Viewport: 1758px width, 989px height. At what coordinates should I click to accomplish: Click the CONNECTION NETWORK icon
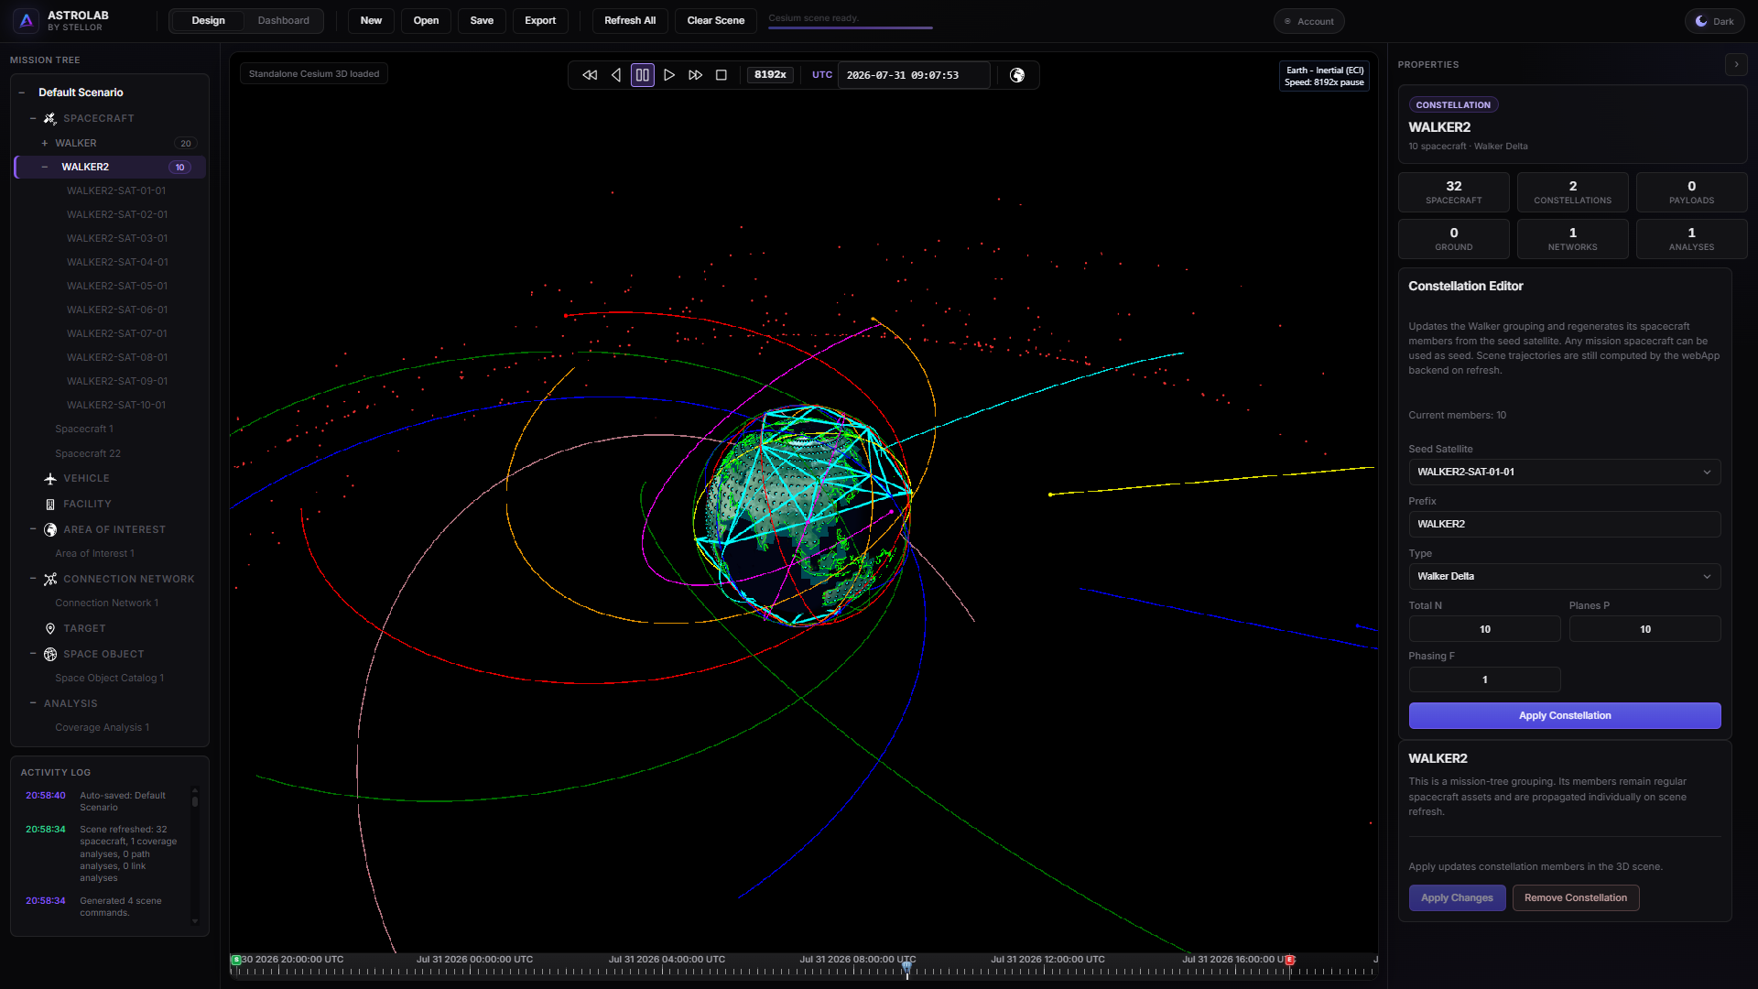tap(50, 580)
